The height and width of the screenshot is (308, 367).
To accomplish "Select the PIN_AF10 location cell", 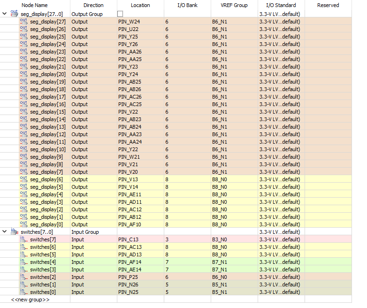I will 130,224.
